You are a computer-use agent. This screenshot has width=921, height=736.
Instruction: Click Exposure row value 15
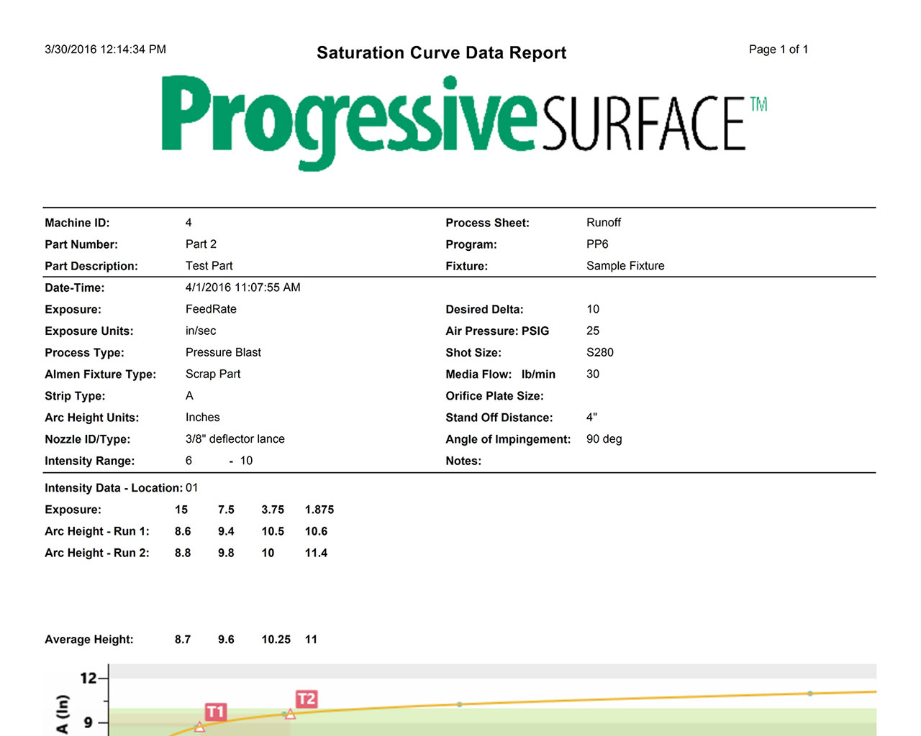[x=181, y=510]
